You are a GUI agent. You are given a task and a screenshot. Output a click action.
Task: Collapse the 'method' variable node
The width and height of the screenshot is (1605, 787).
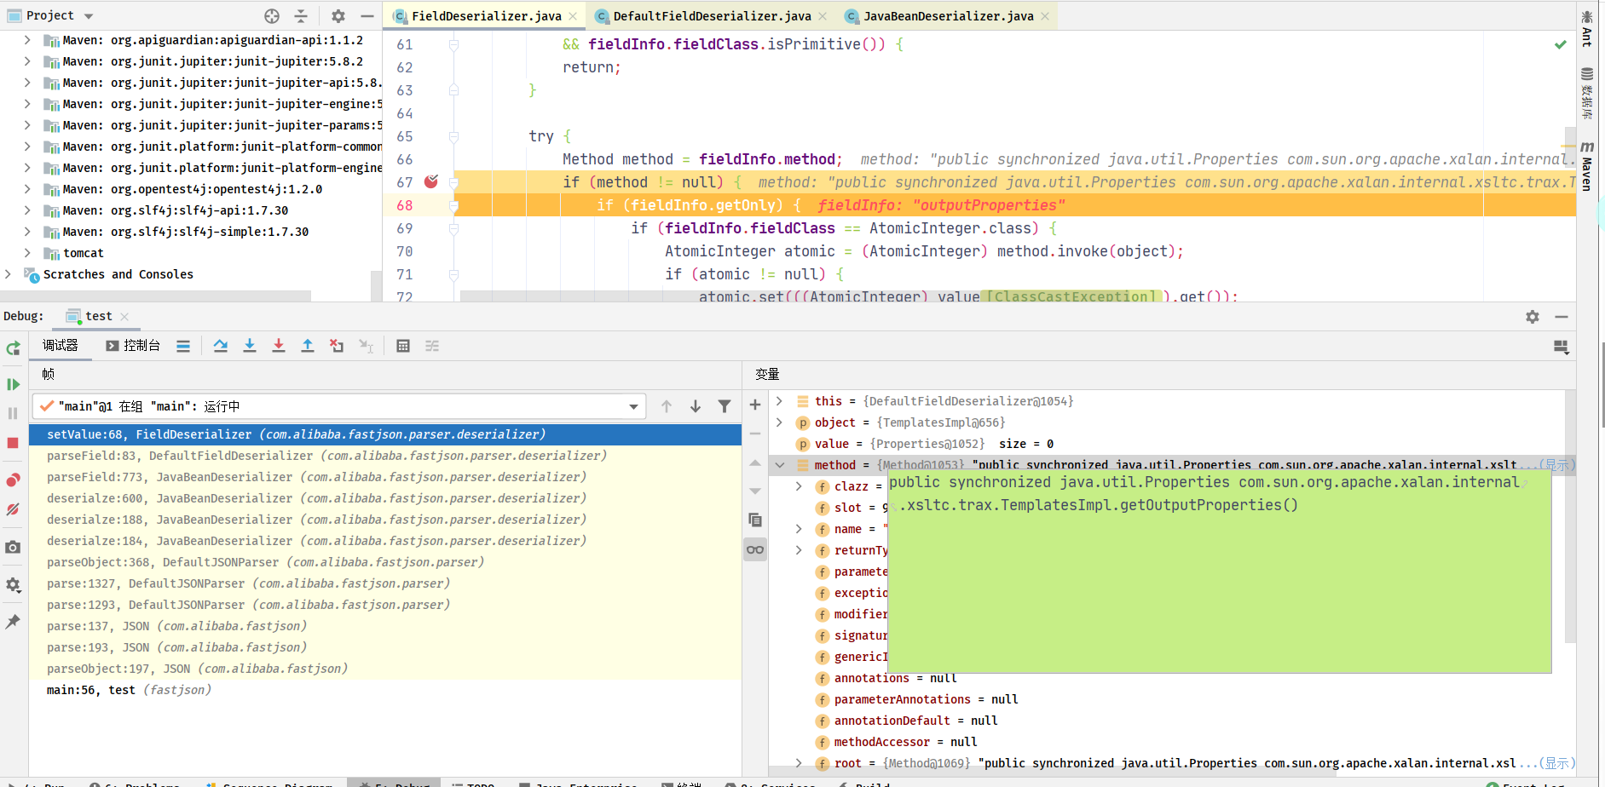[779, 465]
